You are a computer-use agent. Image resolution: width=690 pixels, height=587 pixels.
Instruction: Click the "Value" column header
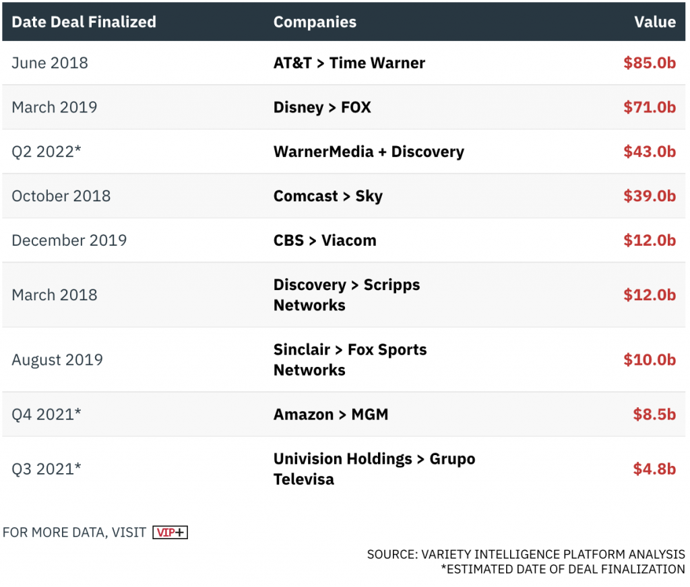click(x=654, y=22)
